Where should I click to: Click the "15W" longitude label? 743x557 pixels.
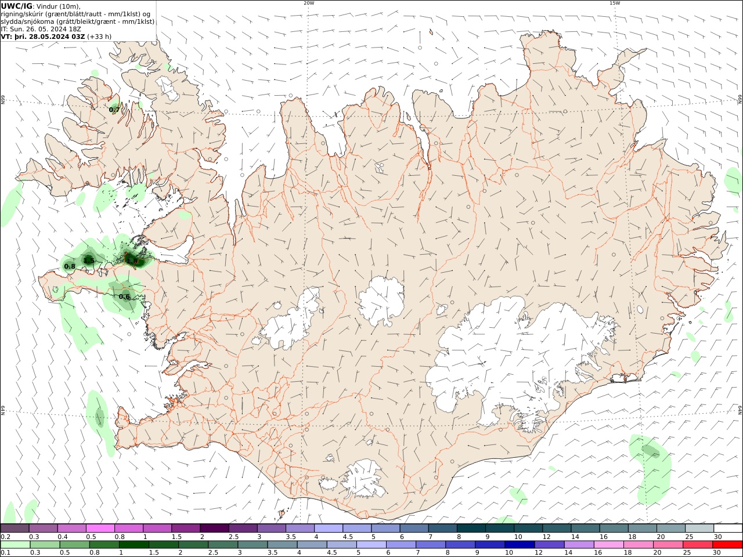click(x=615, y=3)
